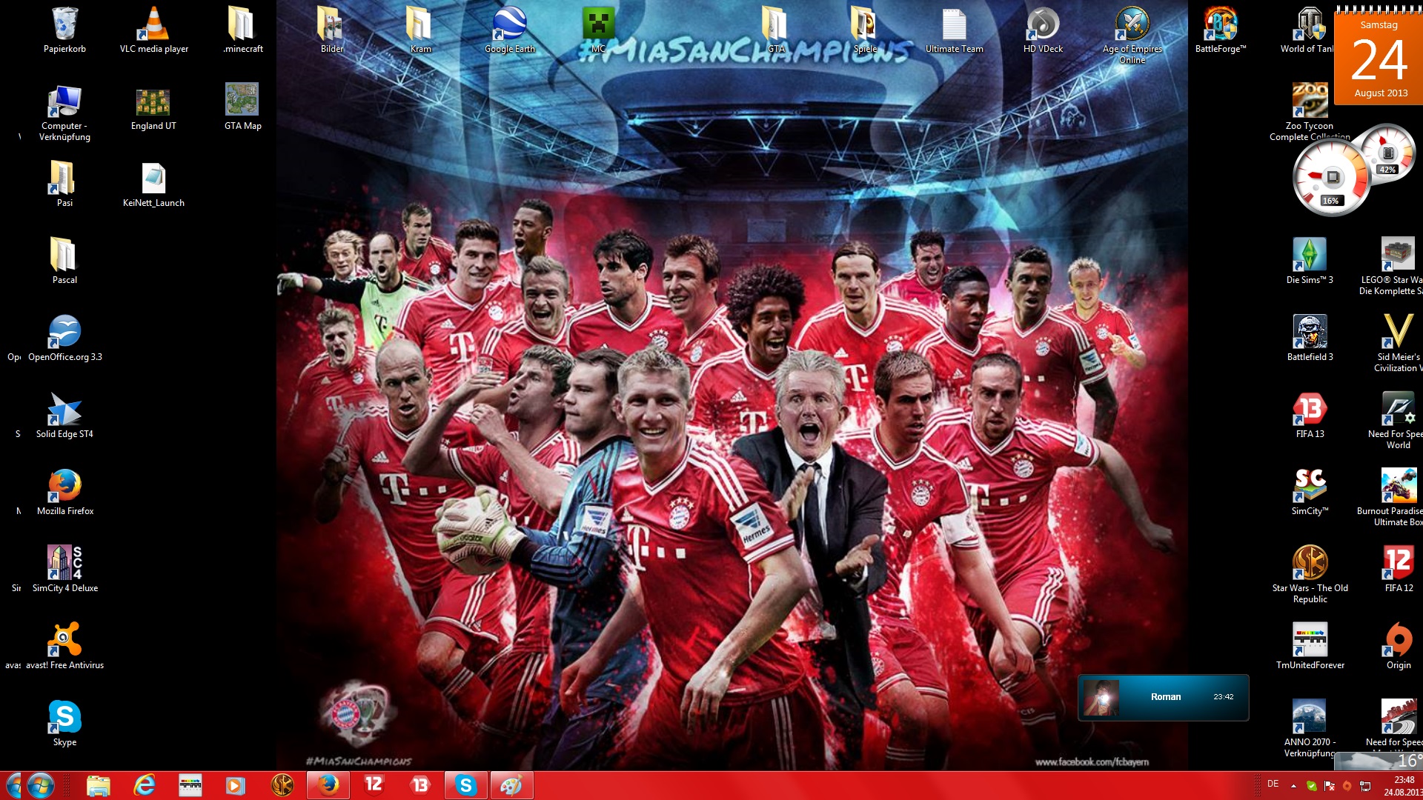Open FIFA 13 desktop shortcut
The width and height of the screenshot is (1423, 800).
(x=1310, y=410)
